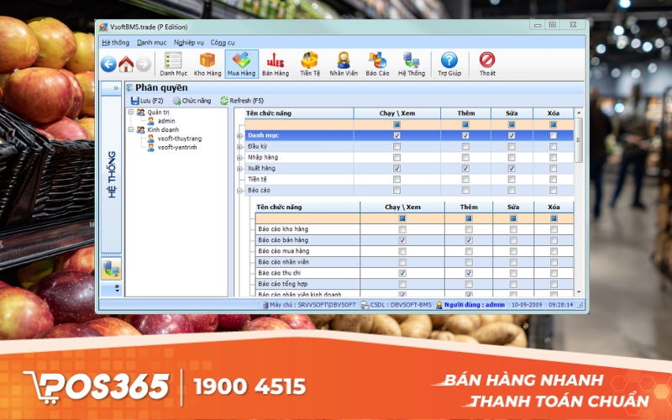
Task: Toggle Thêm checkbox for Nhập hàng
Action: [465, 157]
